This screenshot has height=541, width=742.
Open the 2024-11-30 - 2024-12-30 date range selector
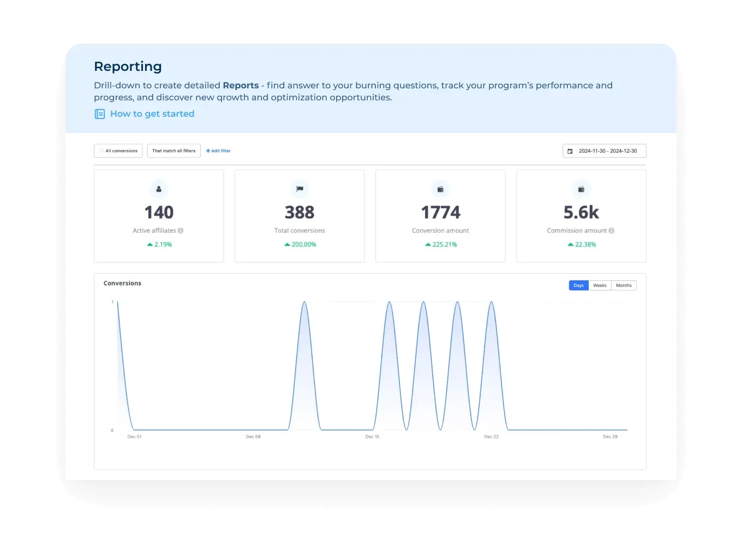[x=604, y=151]
